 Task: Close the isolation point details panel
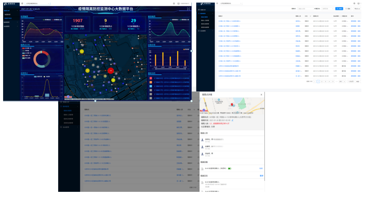[261, 95]
